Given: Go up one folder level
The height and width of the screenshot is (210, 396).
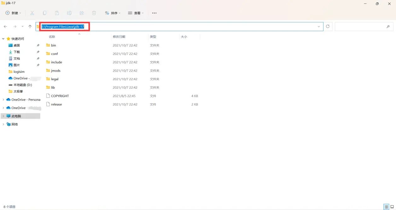Looking at the screenshot, I should point(30,26).
